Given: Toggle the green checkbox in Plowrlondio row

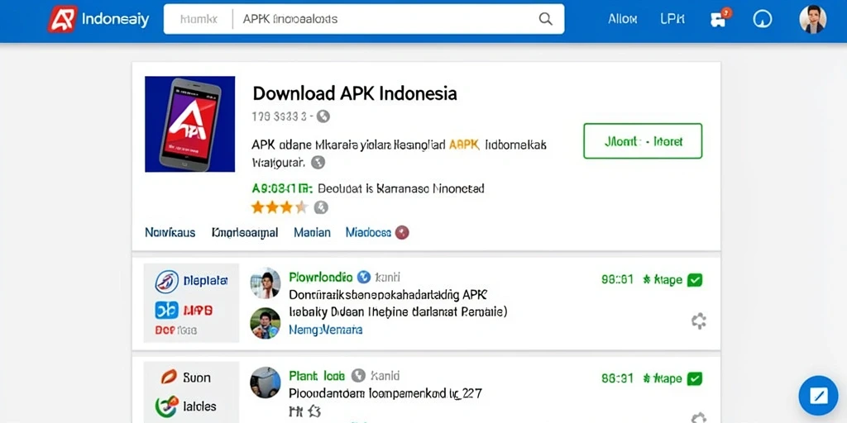Looking at the screenshot, I should [694, 280].
